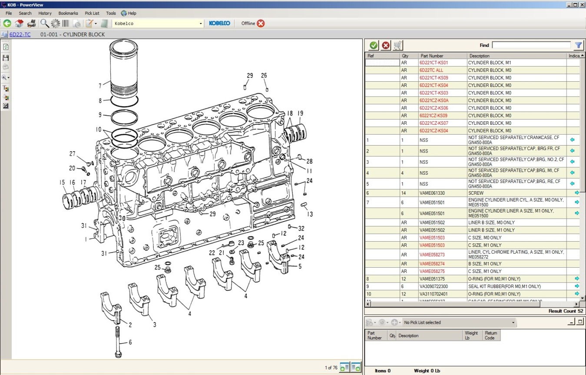Click the envelope mail icon in left toolbar
Viewport: 586px width, 375px height.
6,67
